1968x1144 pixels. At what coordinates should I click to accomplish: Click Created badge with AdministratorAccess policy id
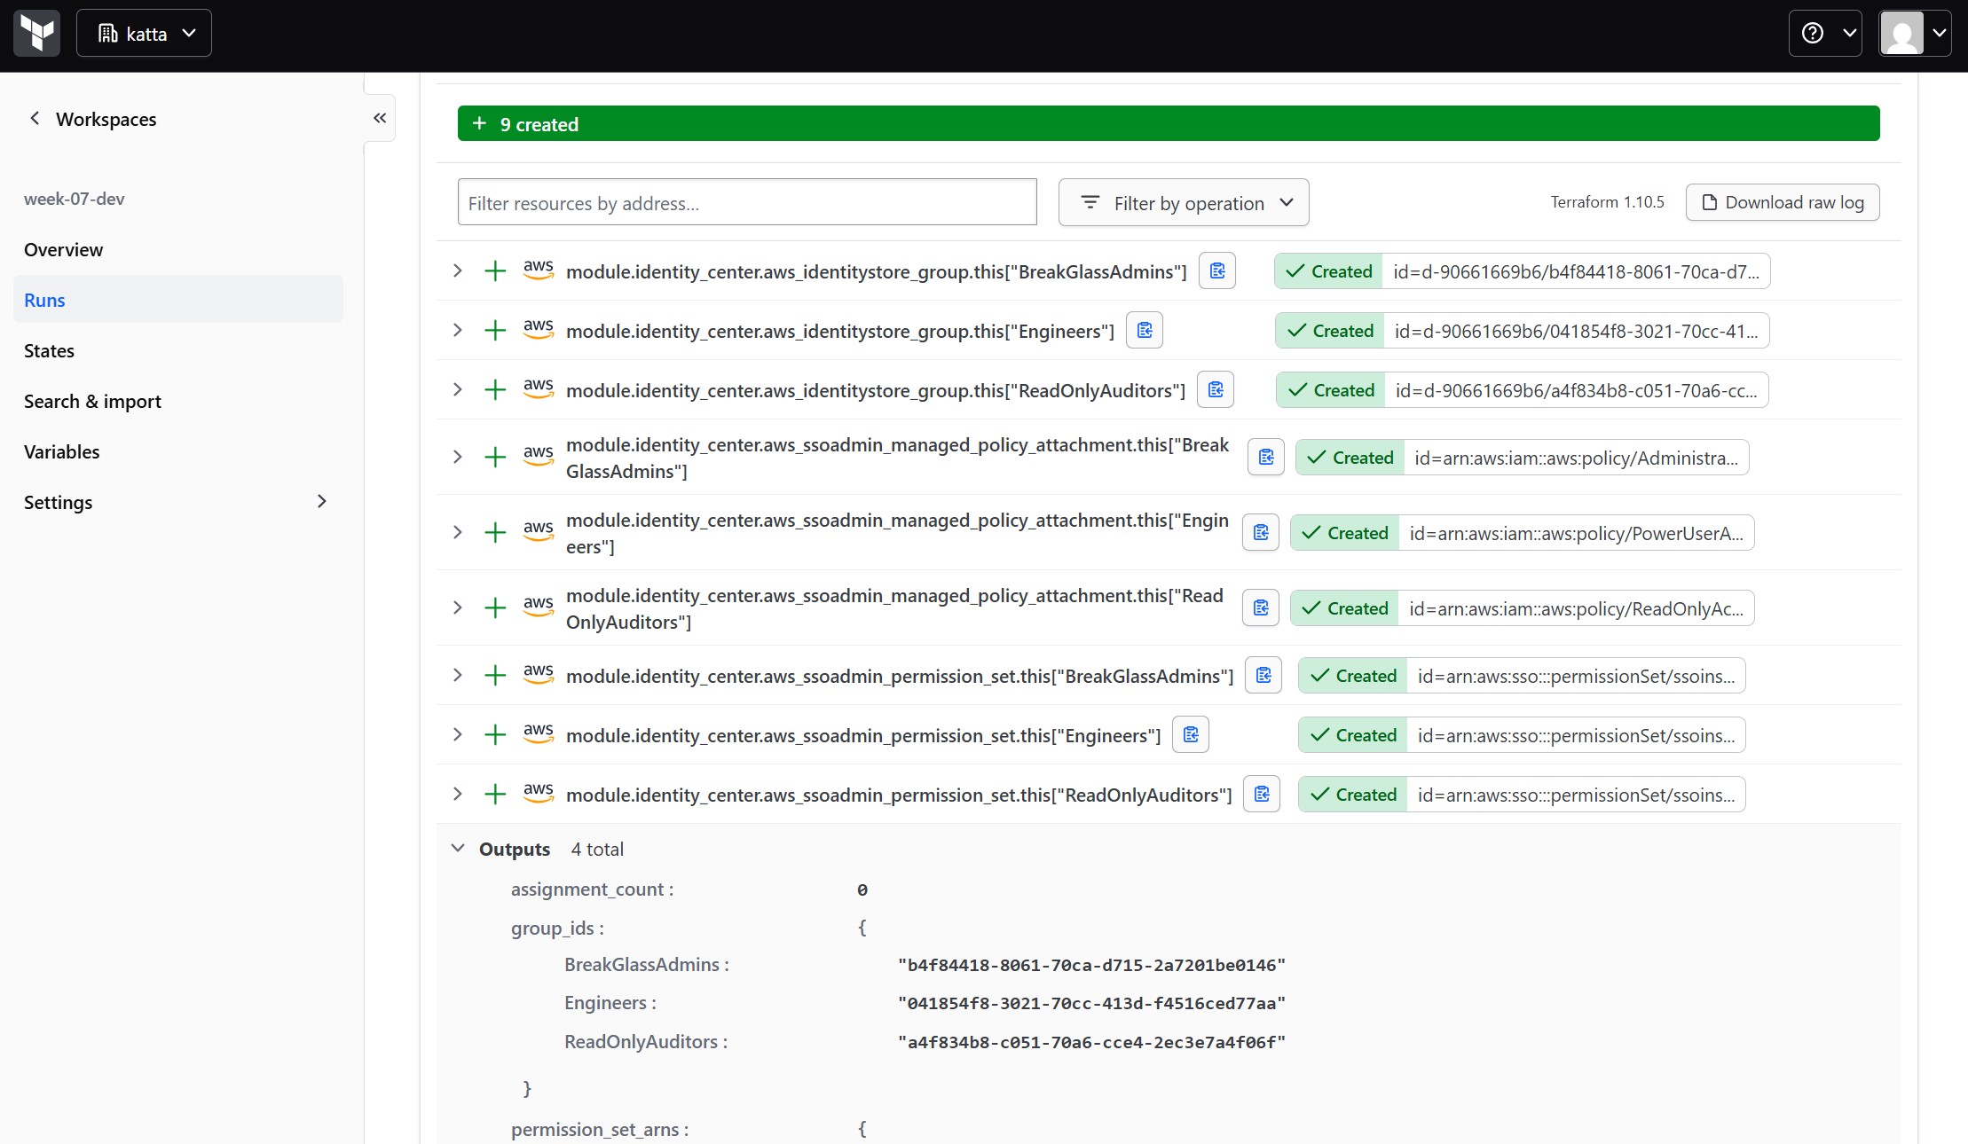tap(1523, 458)
